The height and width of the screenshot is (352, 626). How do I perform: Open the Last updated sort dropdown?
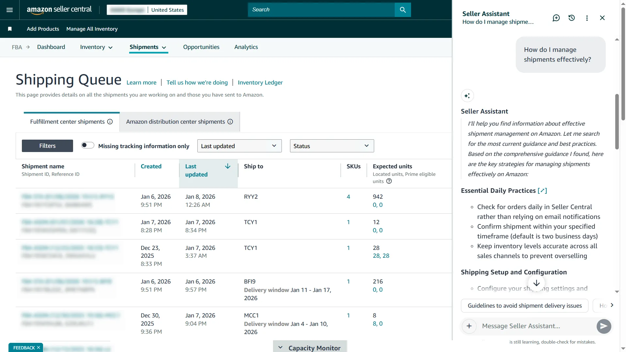[x=239, y=146]
